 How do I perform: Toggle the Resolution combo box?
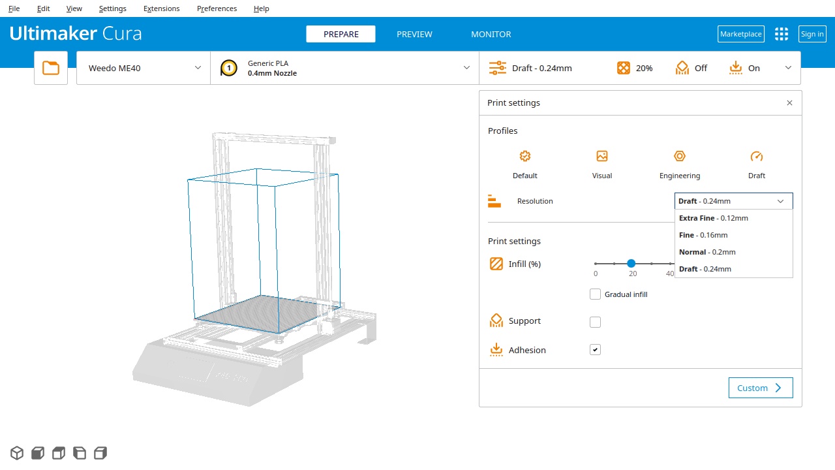734,201
